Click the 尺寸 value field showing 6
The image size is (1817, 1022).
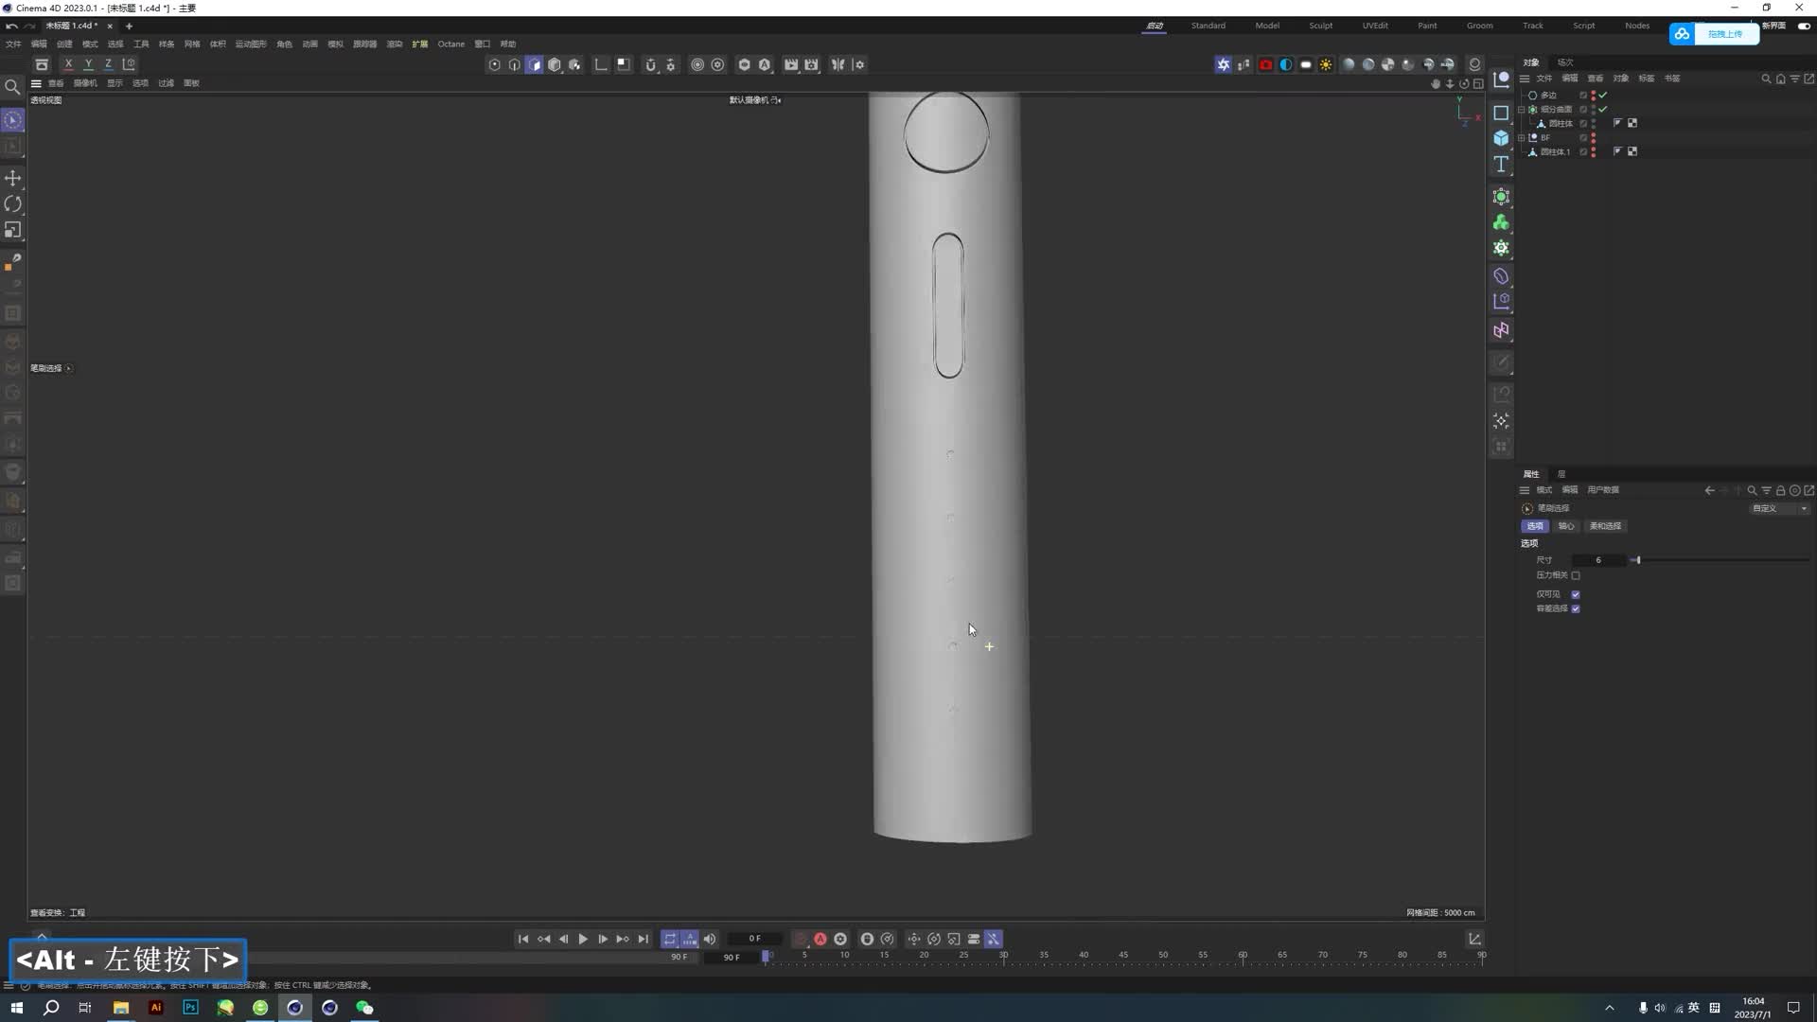click(1598, 560)
